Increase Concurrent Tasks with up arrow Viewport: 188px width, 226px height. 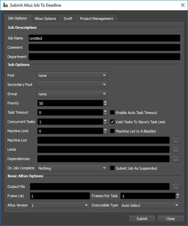click(x=105, y=120)
